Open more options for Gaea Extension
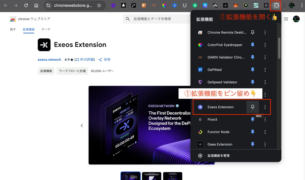 (x=265, y=144)
